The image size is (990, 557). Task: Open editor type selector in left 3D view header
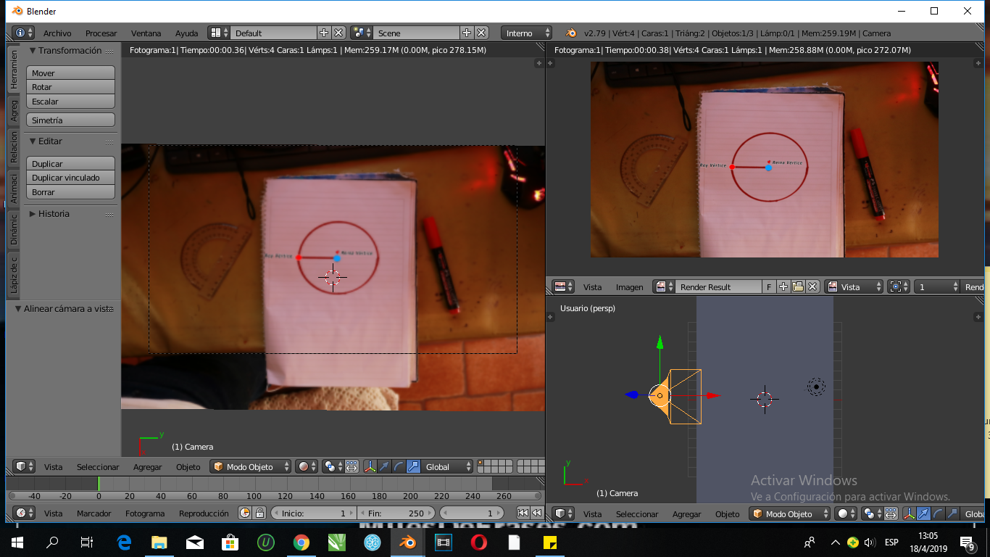pyautogui.click(x=25, y=466)
